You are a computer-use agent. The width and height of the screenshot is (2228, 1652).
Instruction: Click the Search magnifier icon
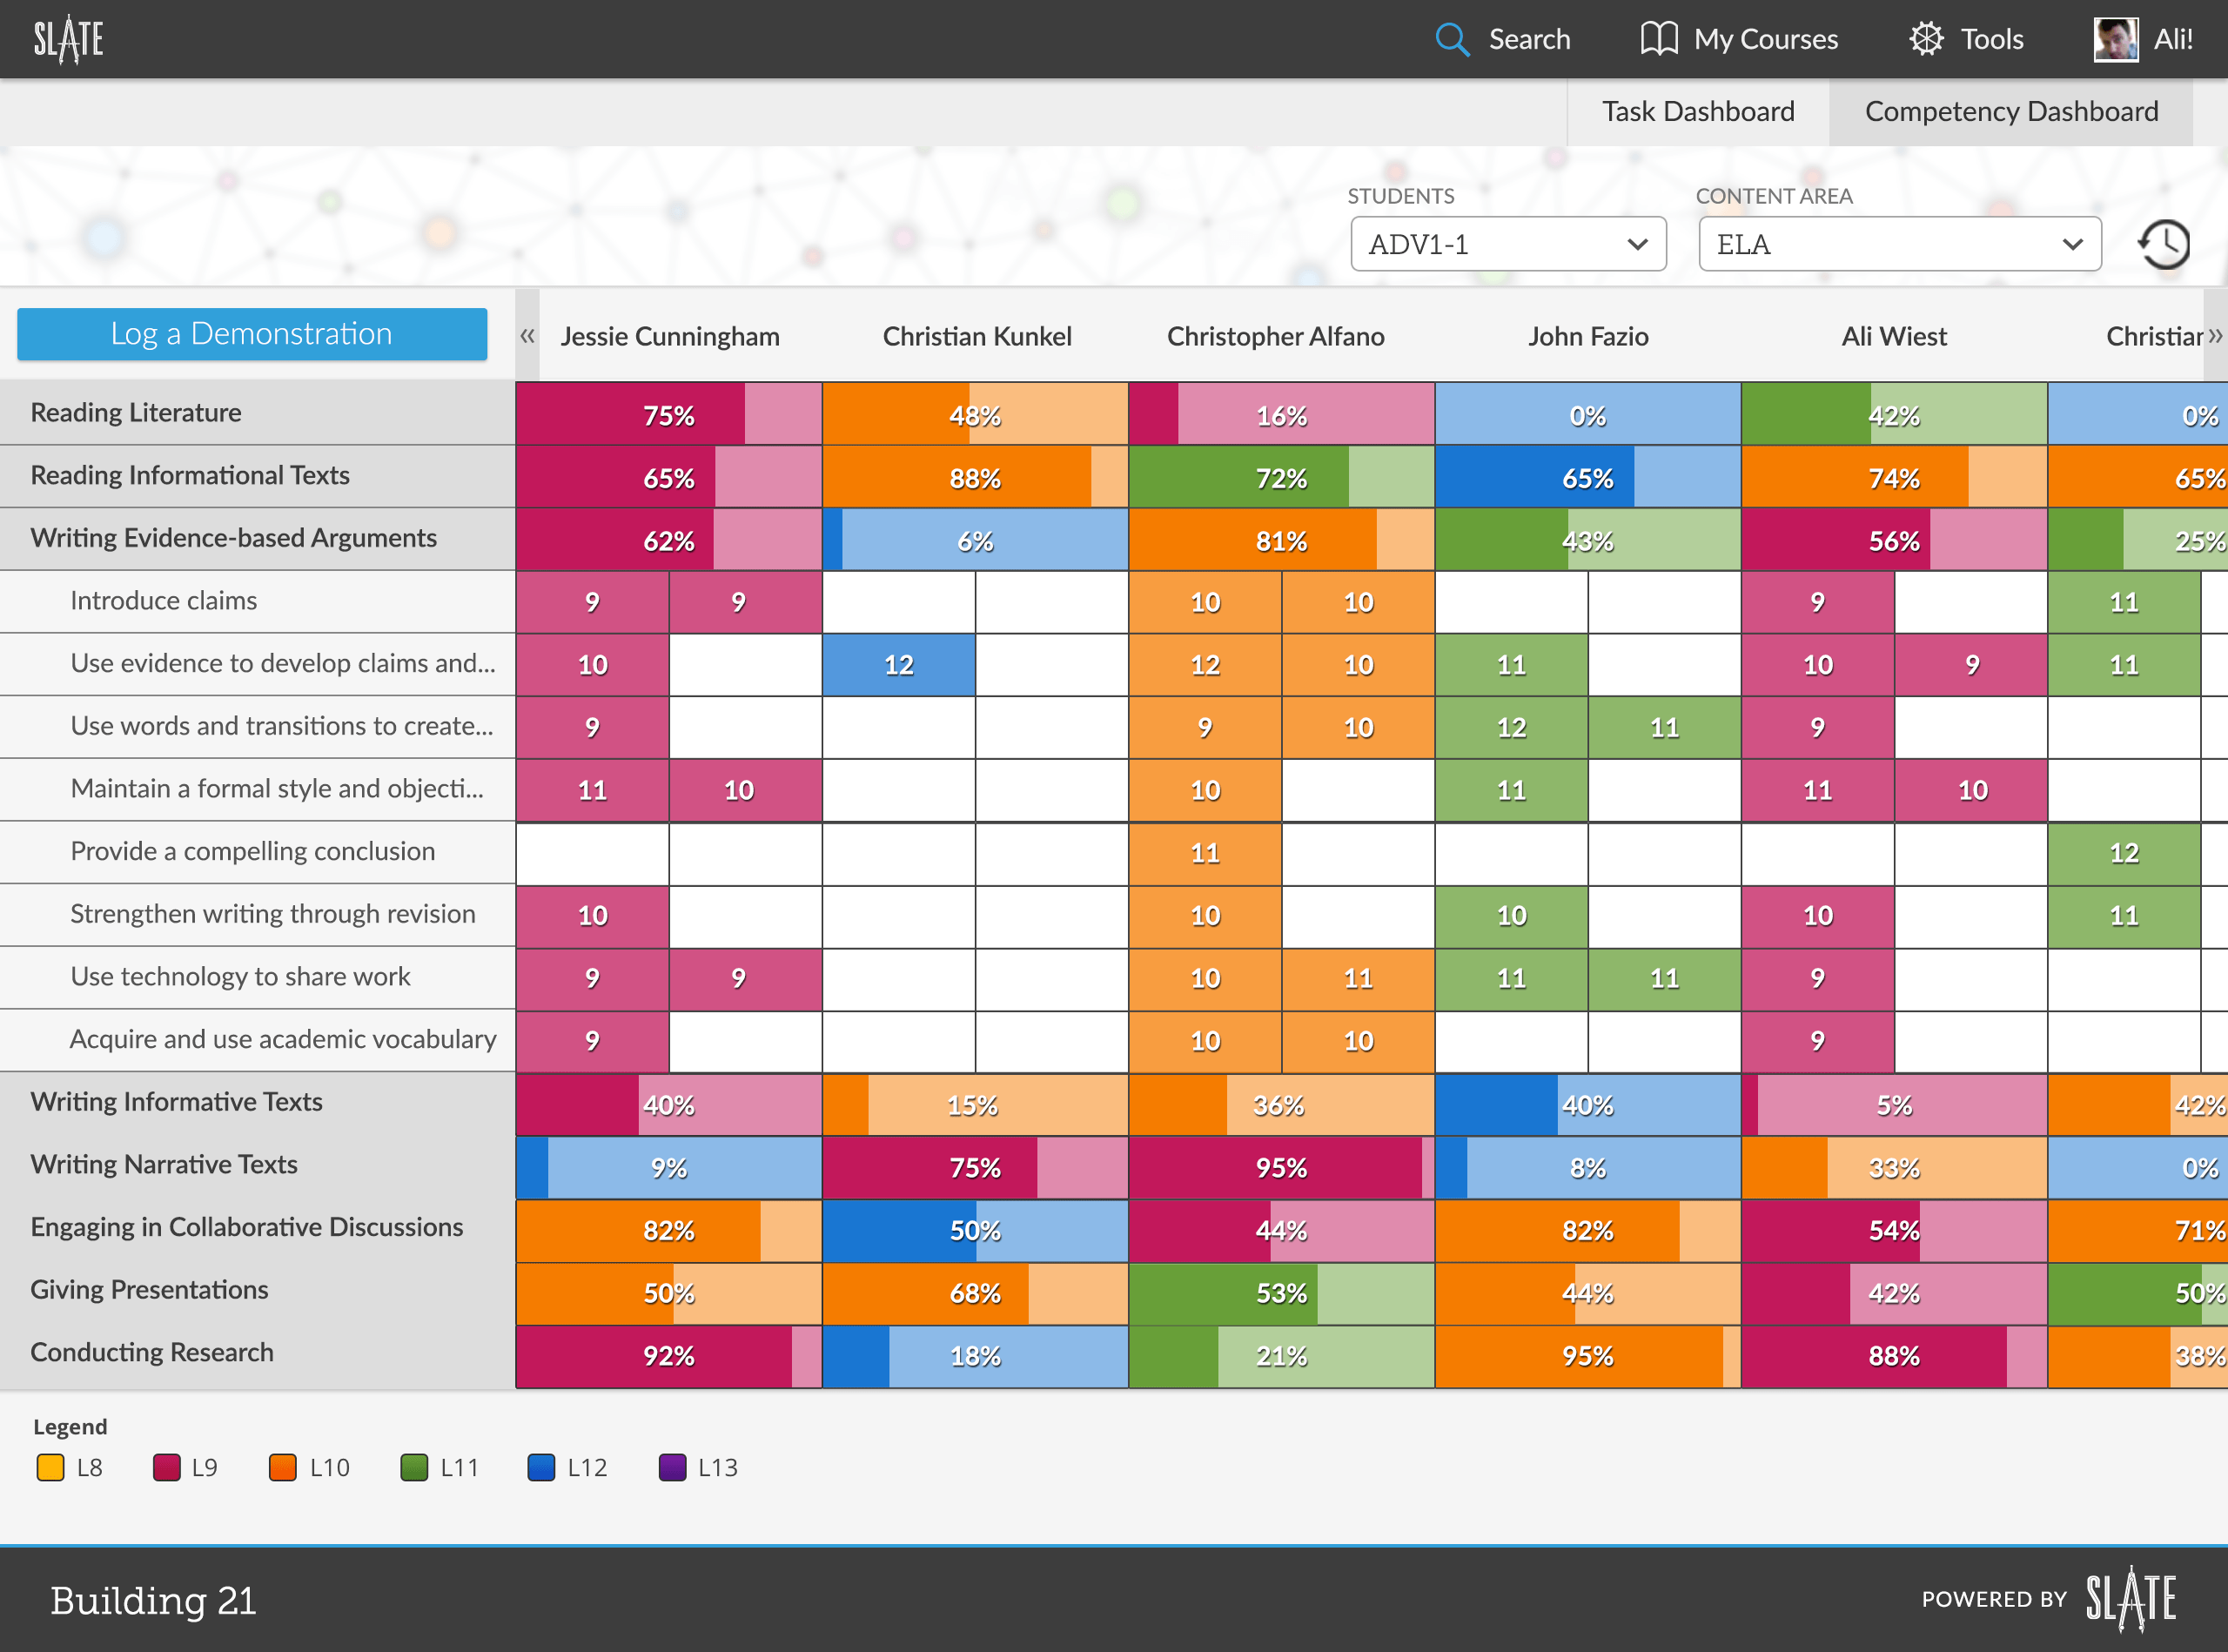tap(1452, 39)
